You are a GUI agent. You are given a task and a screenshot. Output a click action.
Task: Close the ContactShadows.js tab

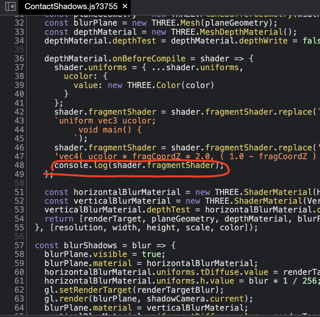(x=125, y=6)
